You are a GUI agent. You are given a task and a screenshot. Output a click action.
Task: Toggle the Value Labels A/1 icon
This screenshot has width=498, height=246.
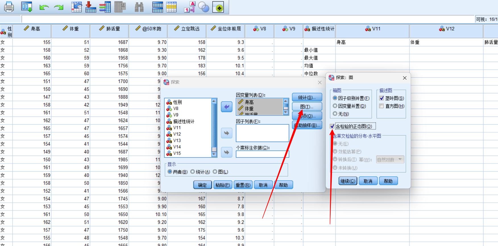click(190, 7)
